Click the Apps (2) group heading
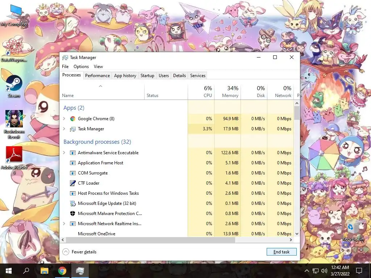 [74, 108]
